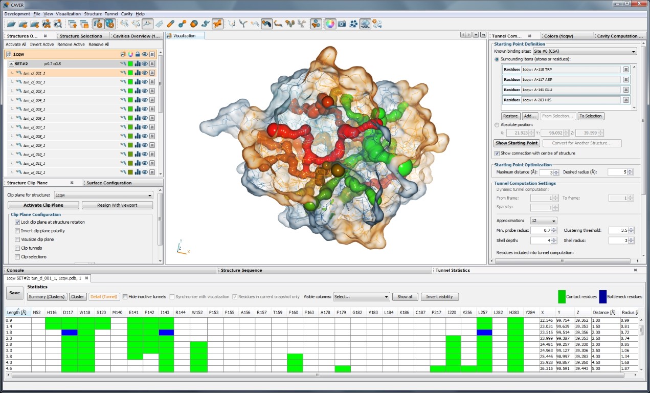
Task: Open Clip plane for structure dropdown
Action: 103,195
